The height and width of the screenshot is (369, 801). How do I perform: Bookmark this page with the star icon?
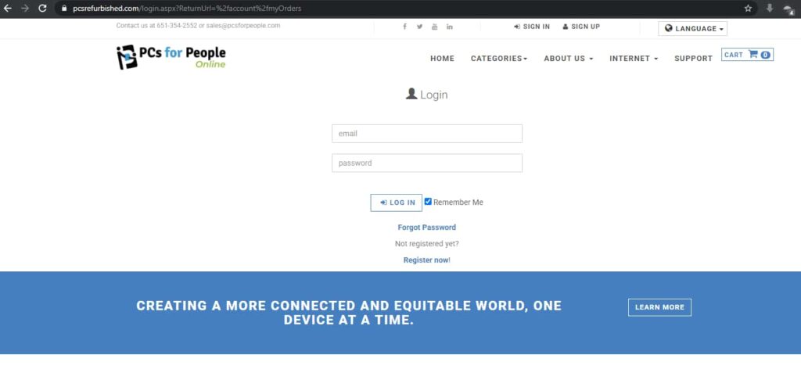(x=748, y=8)
